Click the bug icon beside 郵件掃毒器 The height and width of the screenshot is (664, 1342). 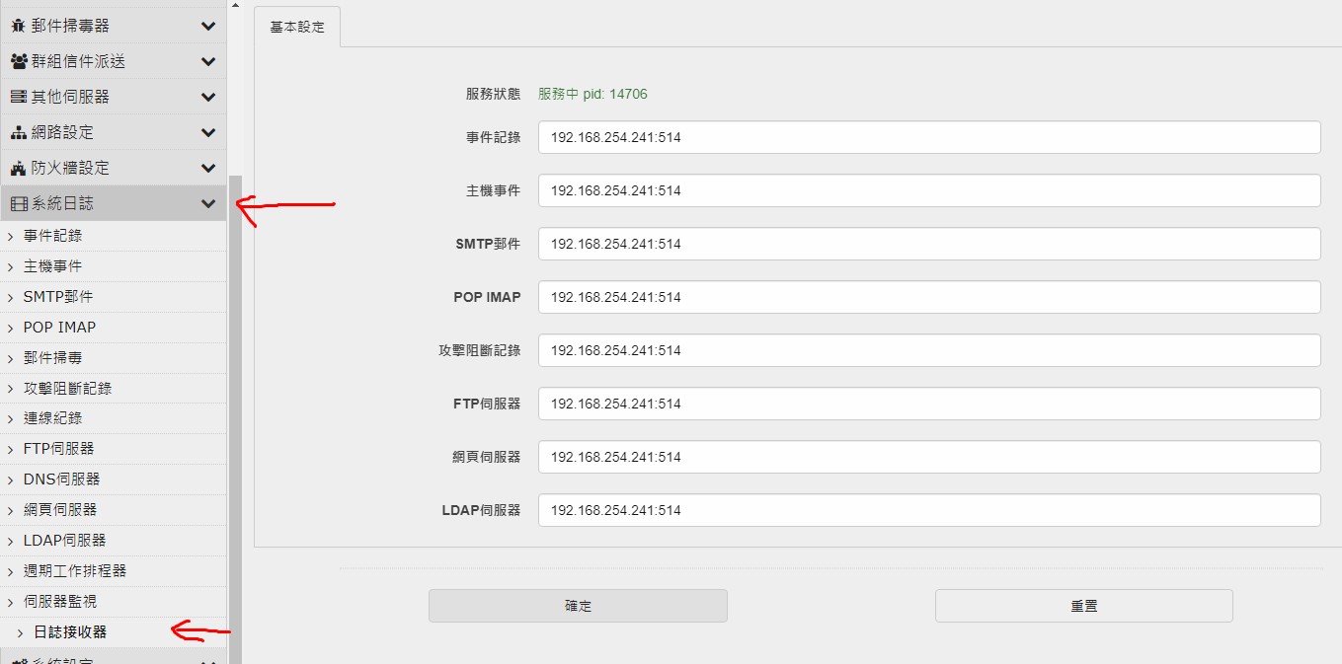click(18, 27)
